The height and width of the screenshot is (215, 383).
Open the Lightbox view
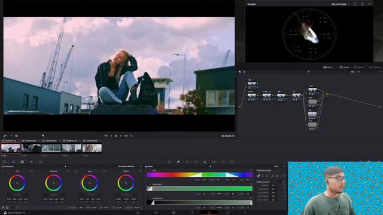click(x=375, y=67)
